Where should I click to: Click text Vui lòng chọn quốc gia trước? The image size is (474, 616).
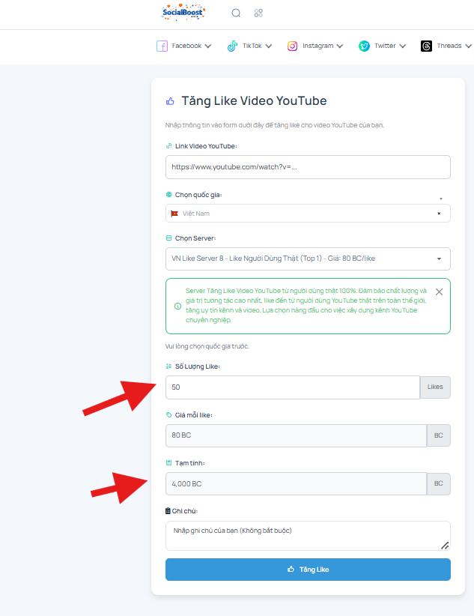pyautogui.click(x=207, y=346)
